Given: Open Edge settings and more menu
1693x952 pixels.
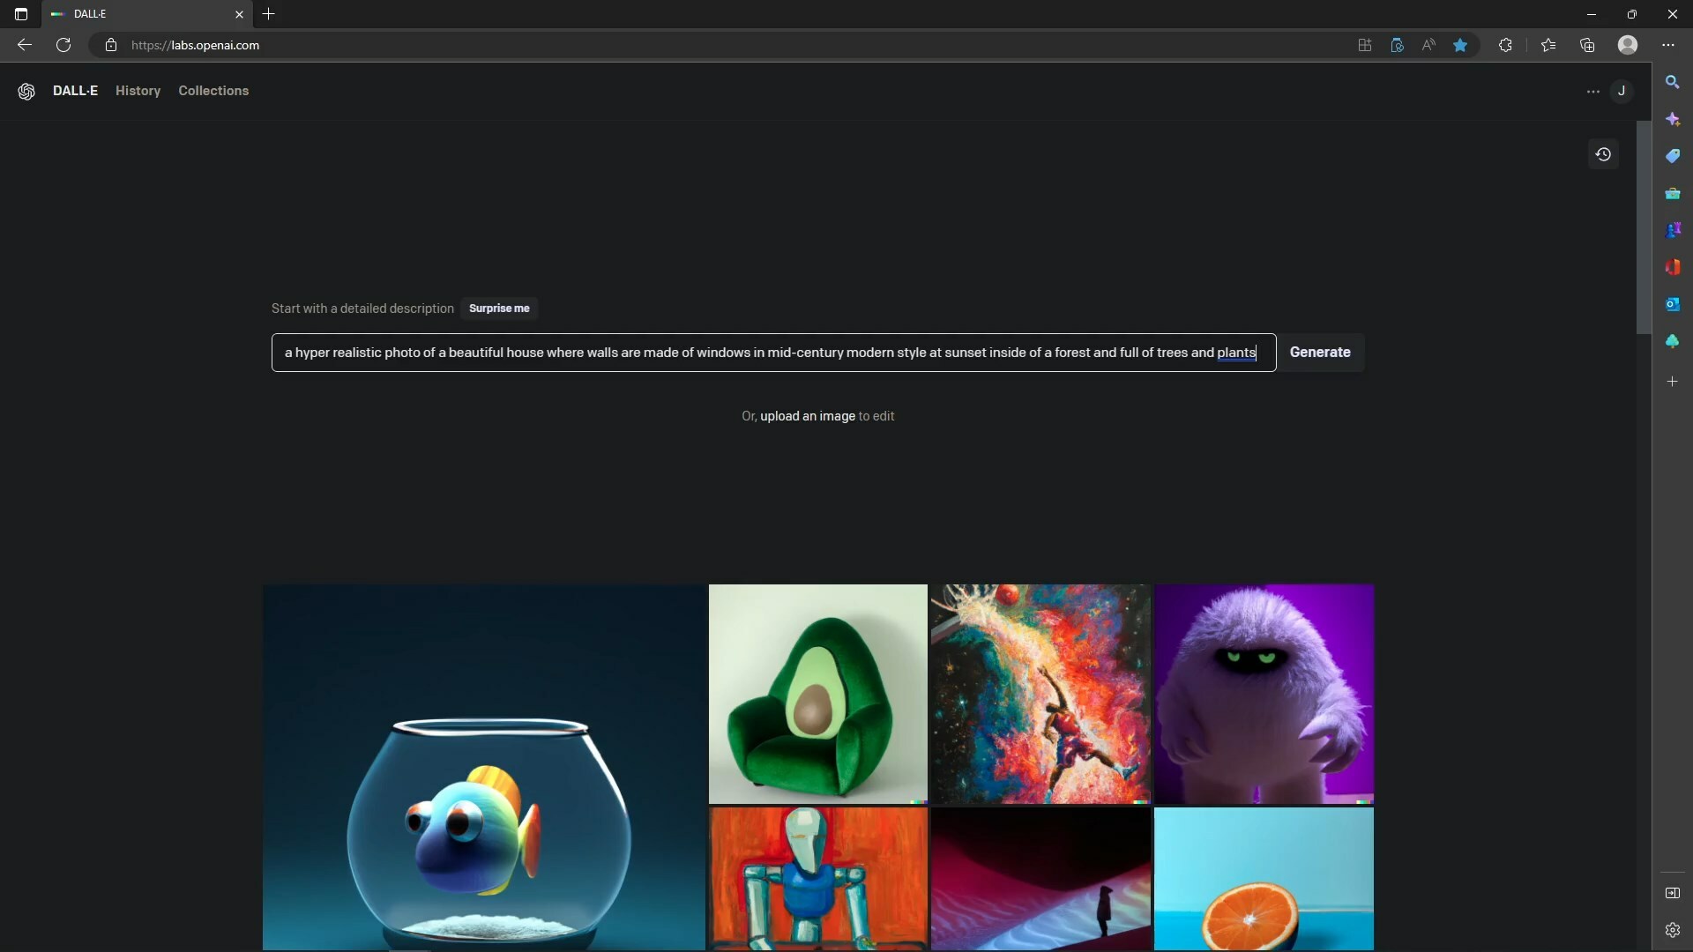Looking at the screenshot, I should 1668,45.
